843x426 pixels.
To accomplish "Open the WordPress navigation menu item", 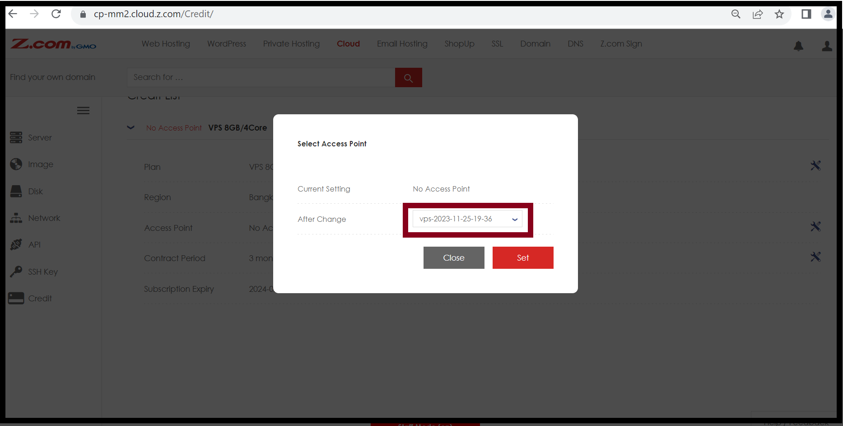I will [x=226, y=44].
